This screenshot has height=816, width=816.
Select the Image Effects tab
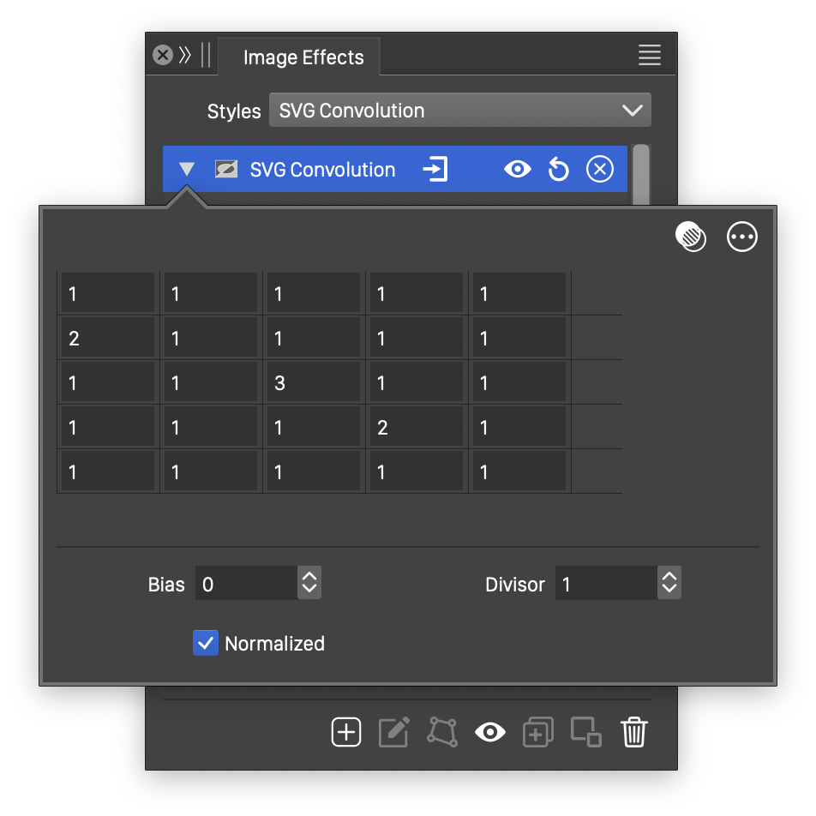pyautogui.click(x=303, y=57)
